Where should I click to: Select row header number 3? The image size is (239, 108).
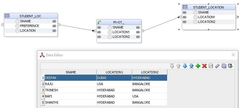[43, 90]
